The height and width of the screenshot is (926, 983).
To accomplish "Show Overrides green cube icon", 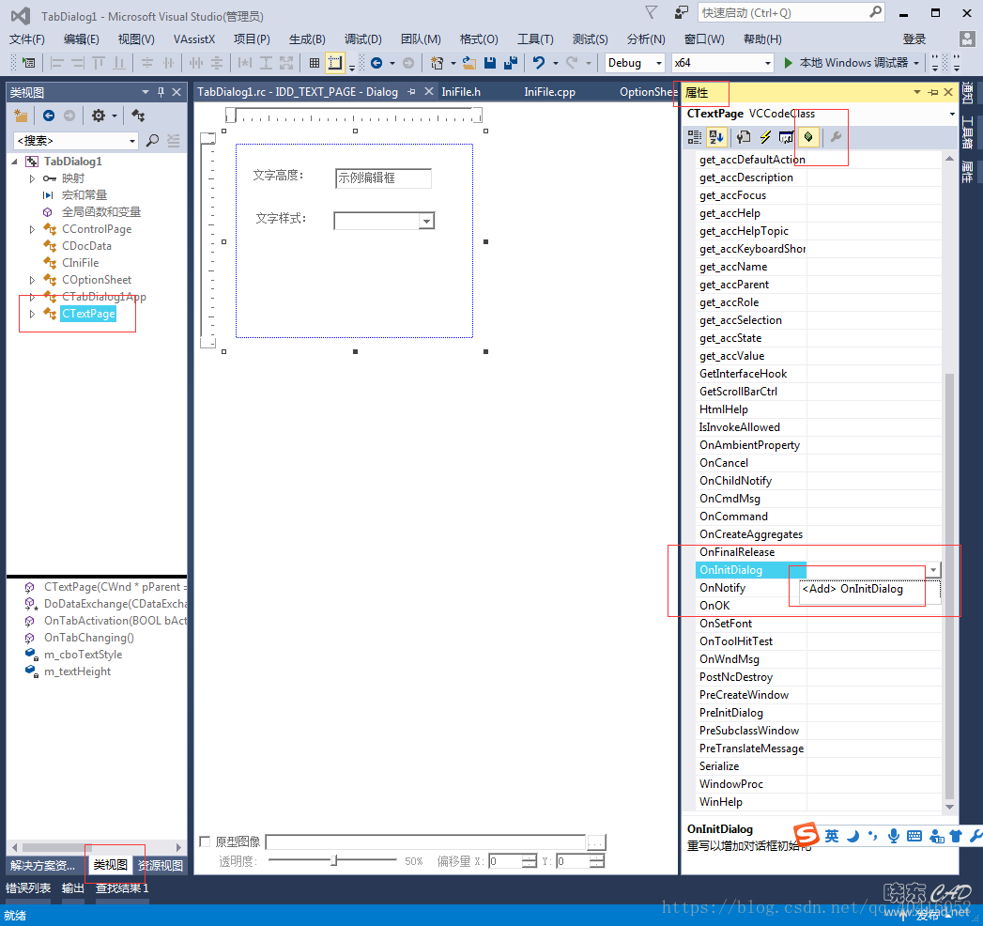I will 808,137.
